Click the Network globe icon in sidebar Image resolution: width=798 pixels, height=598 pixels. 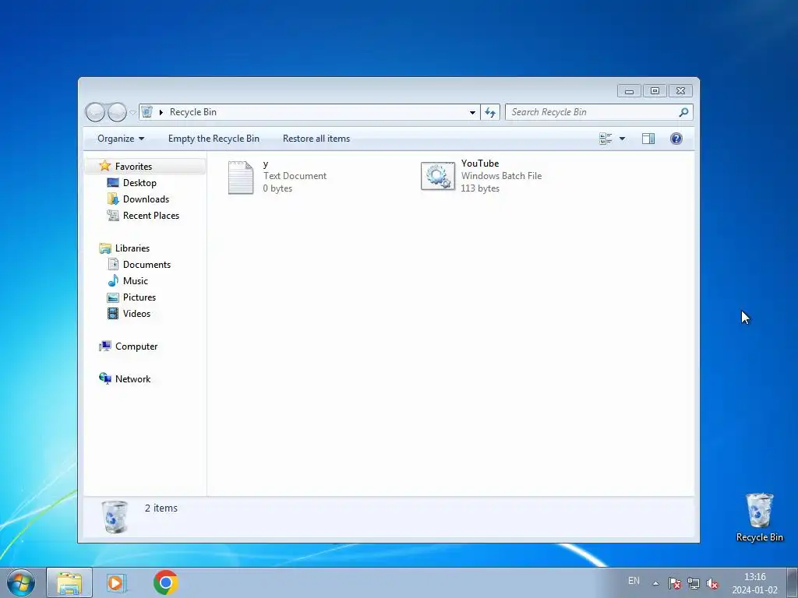pyautogui.click(x=105, y=378)
